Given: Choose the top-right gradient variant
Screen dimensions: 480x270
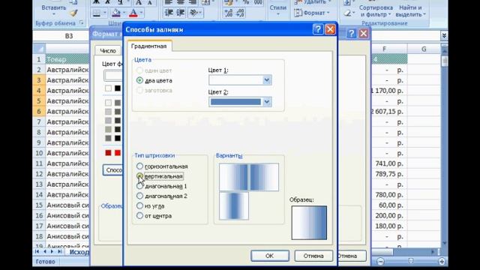Looking at the screenshot, I should click(x=264, y=177).
